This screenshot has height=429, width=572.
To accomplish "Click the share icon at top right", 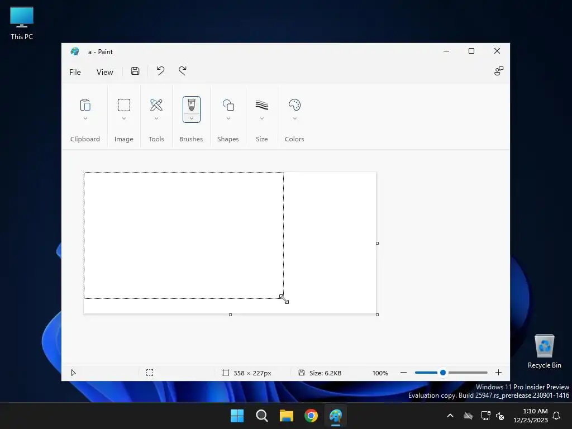I will click(498, 71).
